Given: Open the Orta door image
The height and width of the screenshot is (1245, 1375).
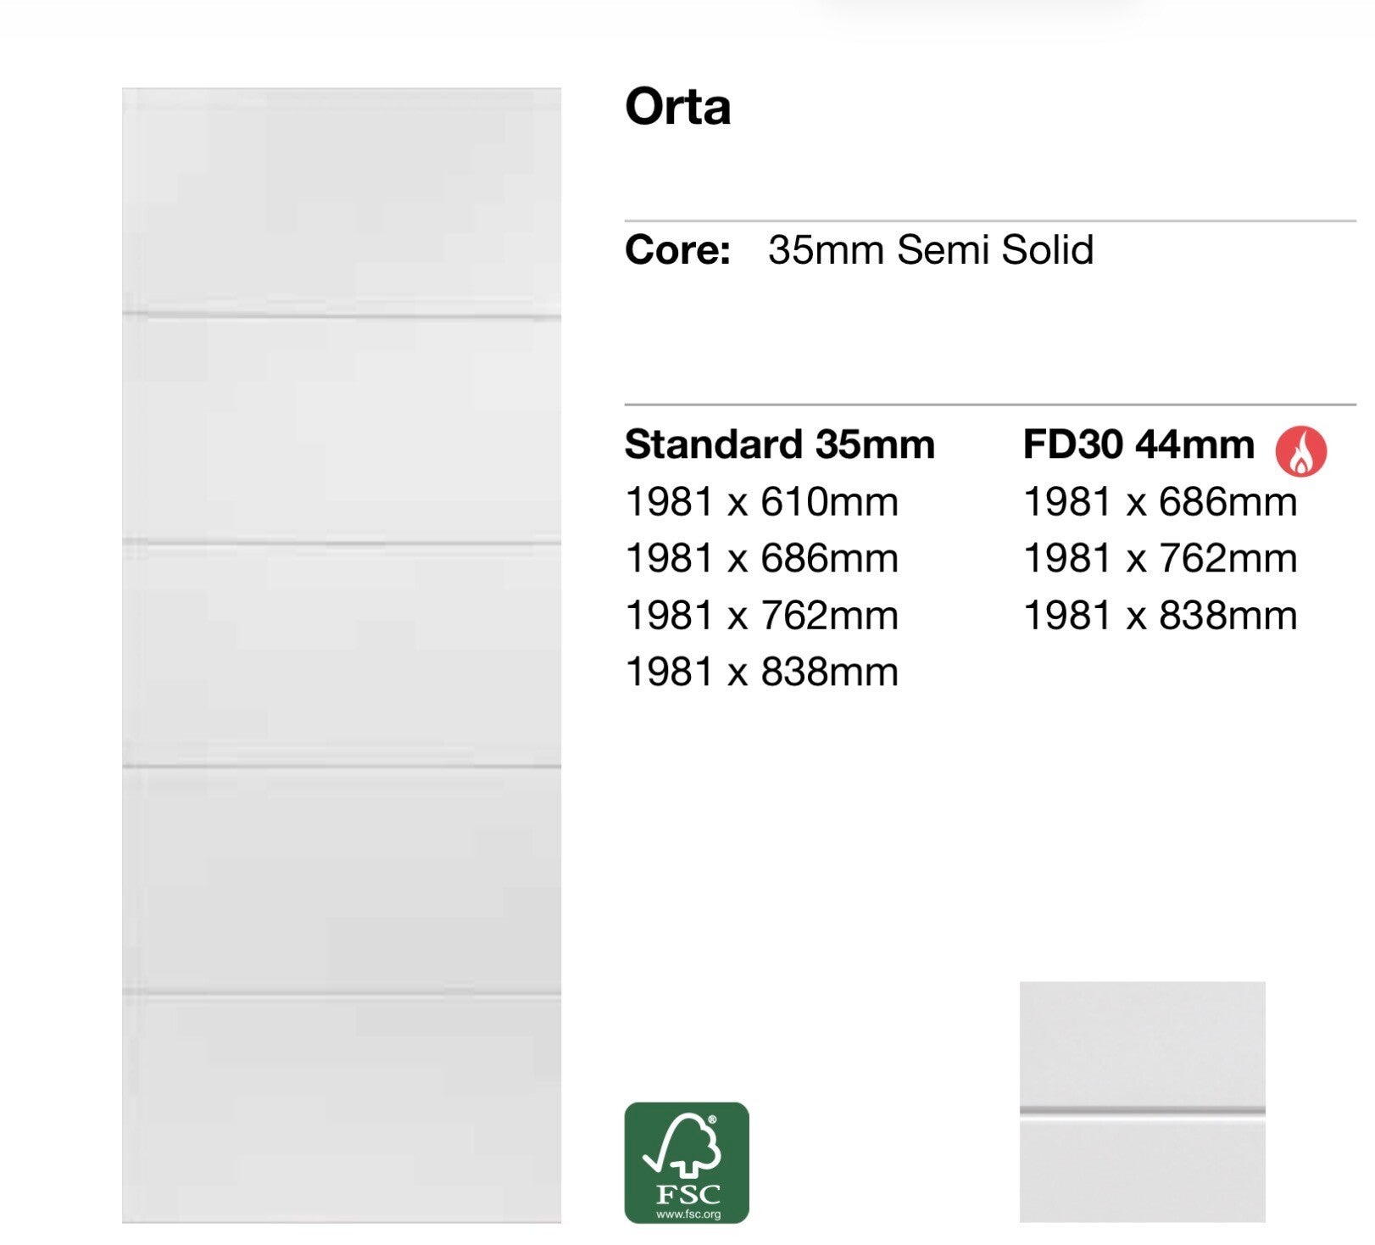Looking at the screenshot, I should pyautogui.click(x=342, y=655).
